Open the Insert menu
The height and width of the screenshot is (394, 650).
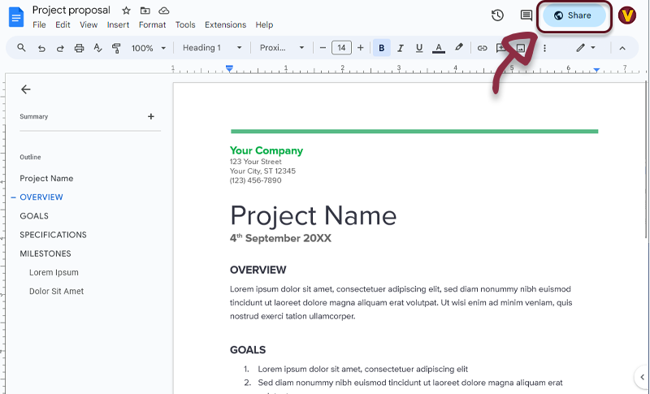click(118, 25)
